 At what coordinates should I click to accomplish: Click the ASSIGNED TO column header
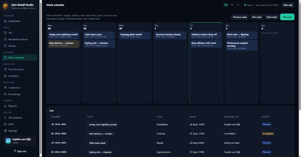pos(231,117)
